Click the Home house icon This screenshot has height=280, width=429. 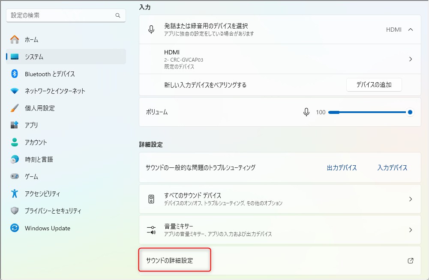(x=15, y=40)
